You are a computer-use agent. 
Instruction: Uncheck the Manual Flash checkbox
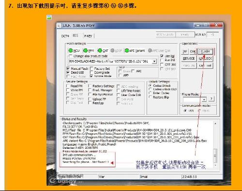tap(68, 68)
